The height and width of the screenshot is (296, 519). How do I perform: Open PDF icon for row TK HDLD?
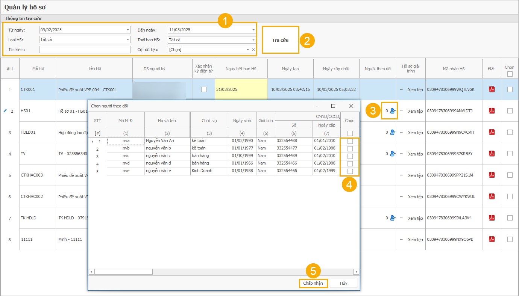click(x=491, y=218)
